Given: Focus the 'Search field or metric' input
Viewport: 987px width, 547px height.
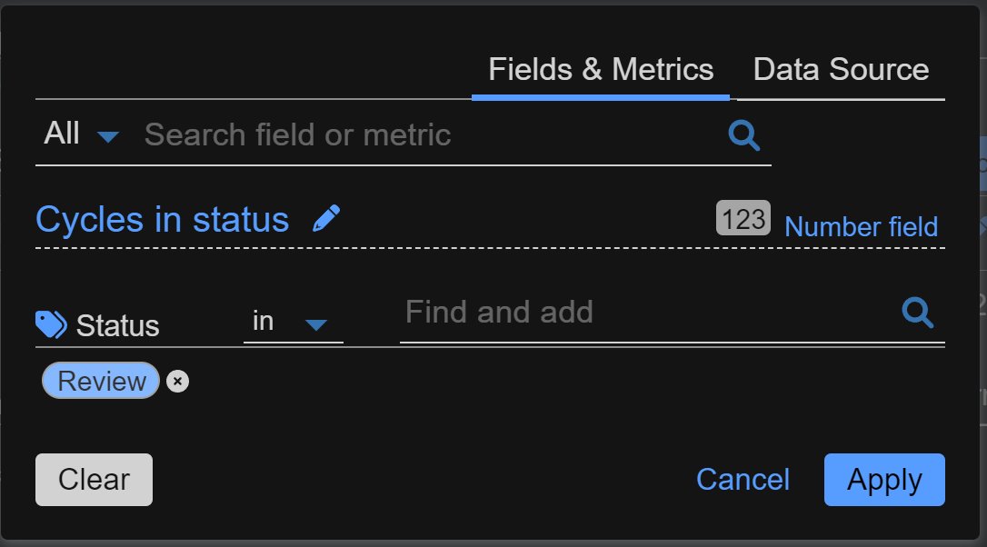Looking at the screenshot, I should [427, 135].
